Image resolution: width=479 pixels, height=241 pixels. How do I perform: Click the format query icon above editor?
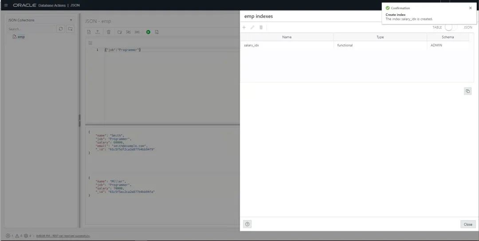pos(90,43)
